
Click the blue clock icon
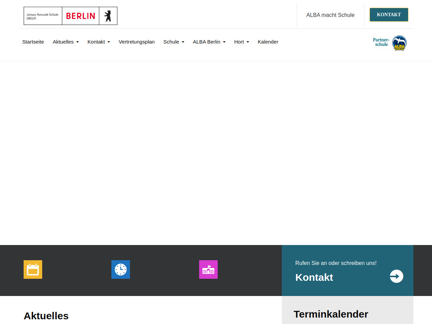[x=120, y=269]
